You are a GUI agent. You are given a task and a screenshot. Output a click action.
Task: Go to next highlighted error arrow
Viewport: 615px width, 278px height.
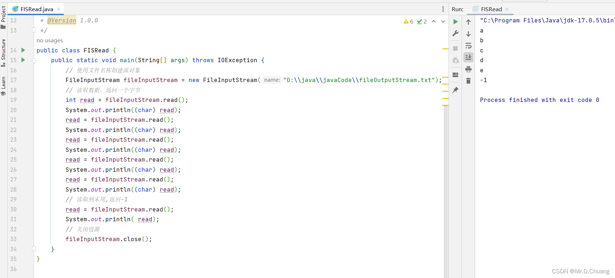443,21
